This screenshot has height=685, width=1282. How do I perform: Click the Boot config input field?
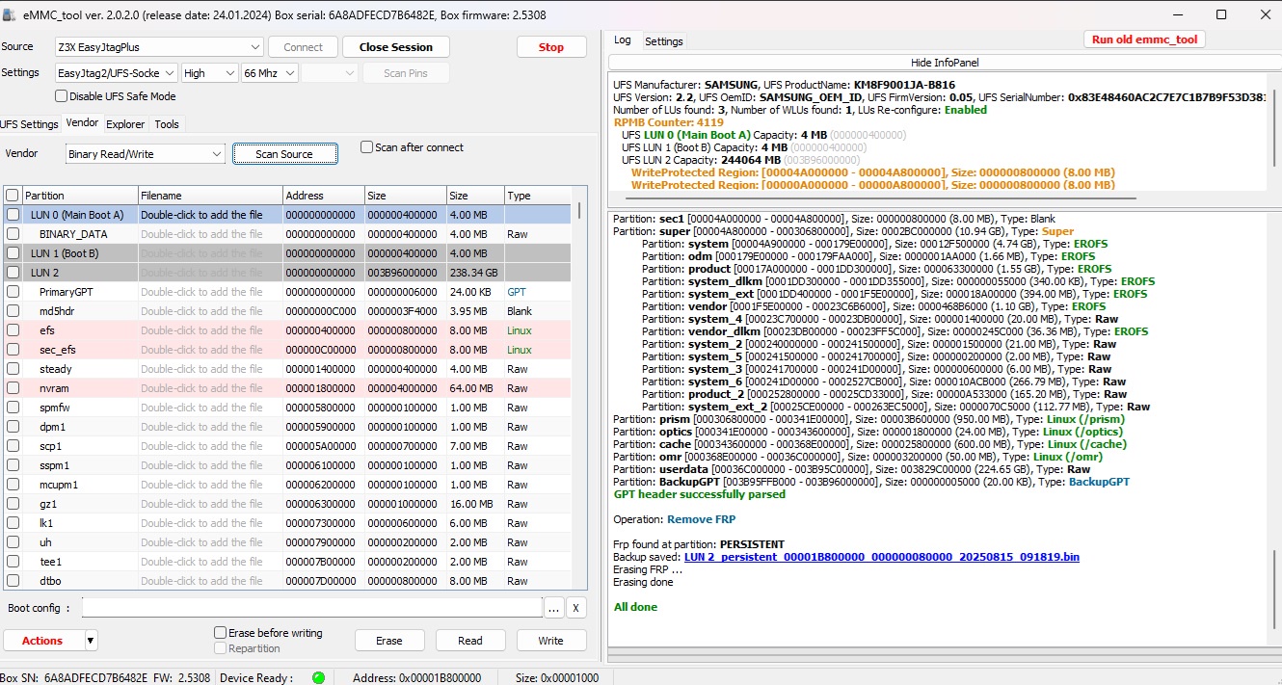point(312,608)
